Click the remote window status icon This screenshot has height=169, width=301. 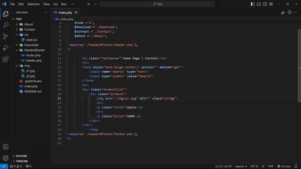[x=4, y=166]
